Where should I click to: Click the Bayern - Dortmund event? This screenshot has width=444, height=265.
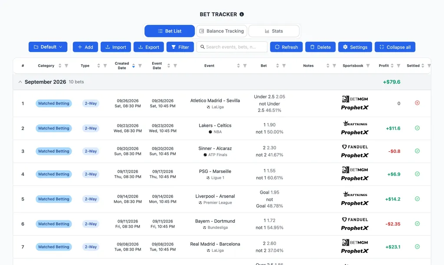pyautogui.click(x=215, y=221)
